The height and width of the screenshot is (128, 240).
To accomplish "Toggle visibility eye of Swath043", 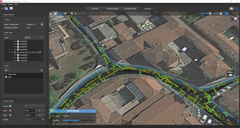I will pos(15,41).
